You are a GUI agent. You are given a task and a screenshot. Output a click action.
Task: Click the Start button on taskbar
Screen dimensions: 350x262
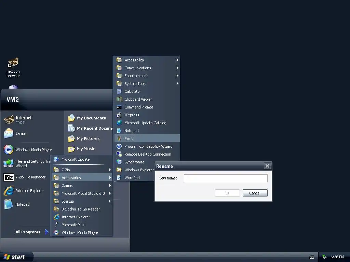[x=16, y=257]
